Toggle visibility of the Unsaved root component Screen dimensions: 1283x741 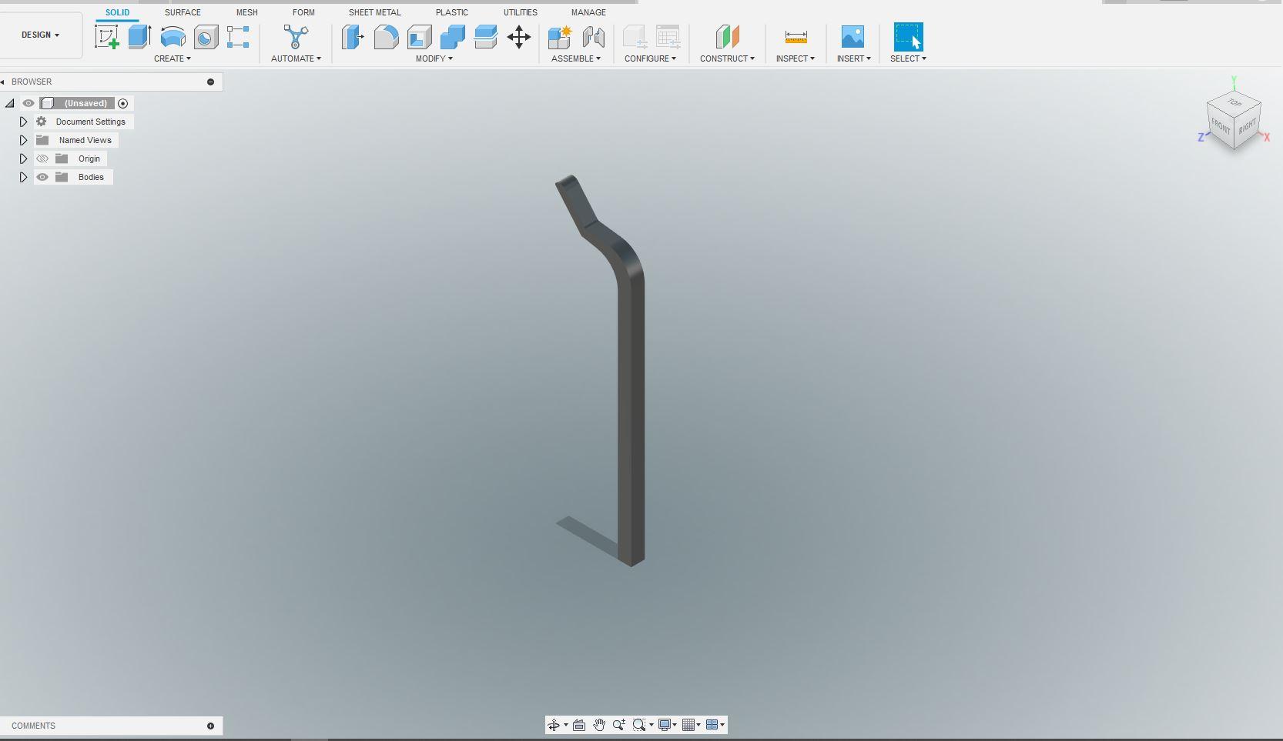pyautogui.click(x=28, y=103)
